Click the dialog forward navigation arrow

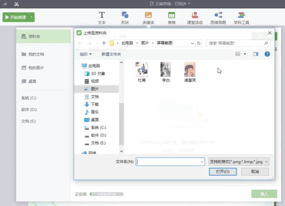(89, 43)
